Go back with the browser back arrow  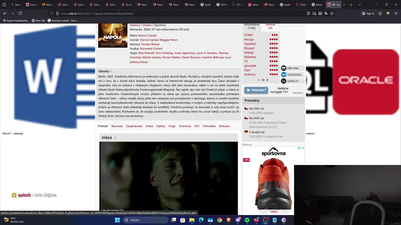click(x=5, y=13)
